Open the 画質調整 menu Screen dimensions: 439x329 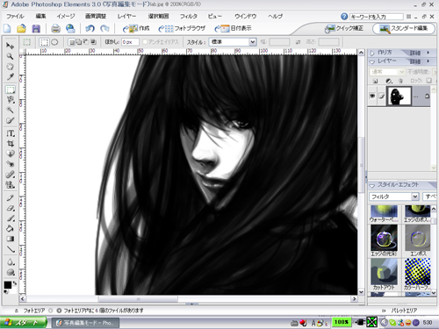(x=96, y=17)
